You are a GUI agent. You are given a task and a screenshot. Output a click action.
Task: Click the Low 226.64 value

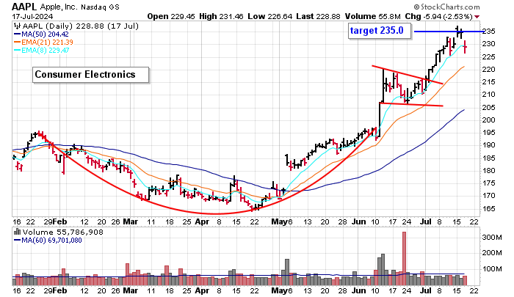point(269,16)
